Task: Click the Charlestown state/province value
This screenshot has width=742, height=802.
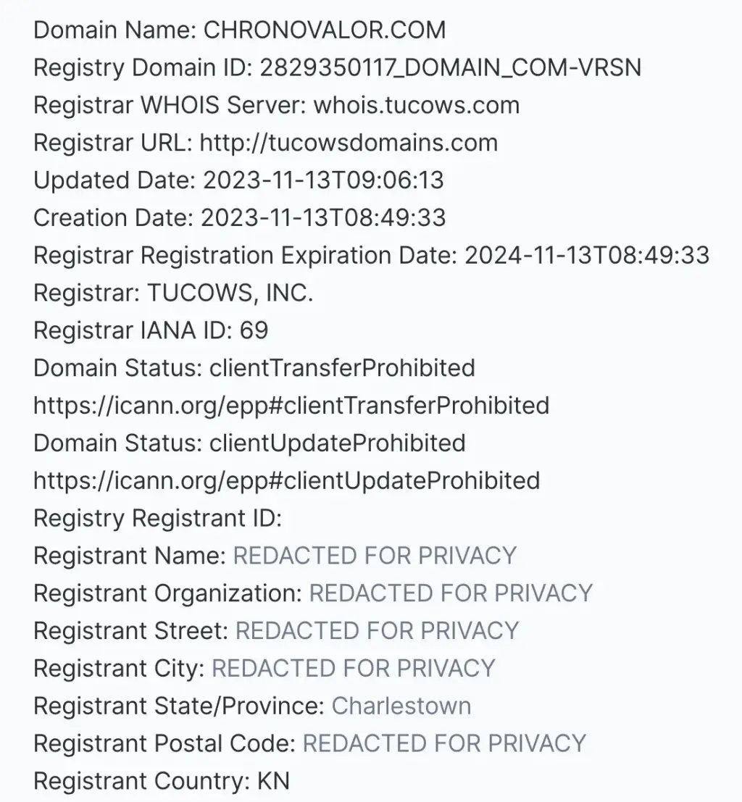Action: tap(401, 706)
